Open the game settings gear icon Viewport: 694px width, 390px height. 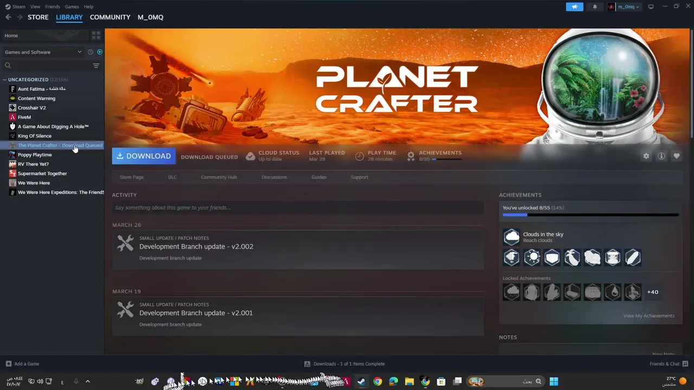pyautogui.click(x=646, y=156)
